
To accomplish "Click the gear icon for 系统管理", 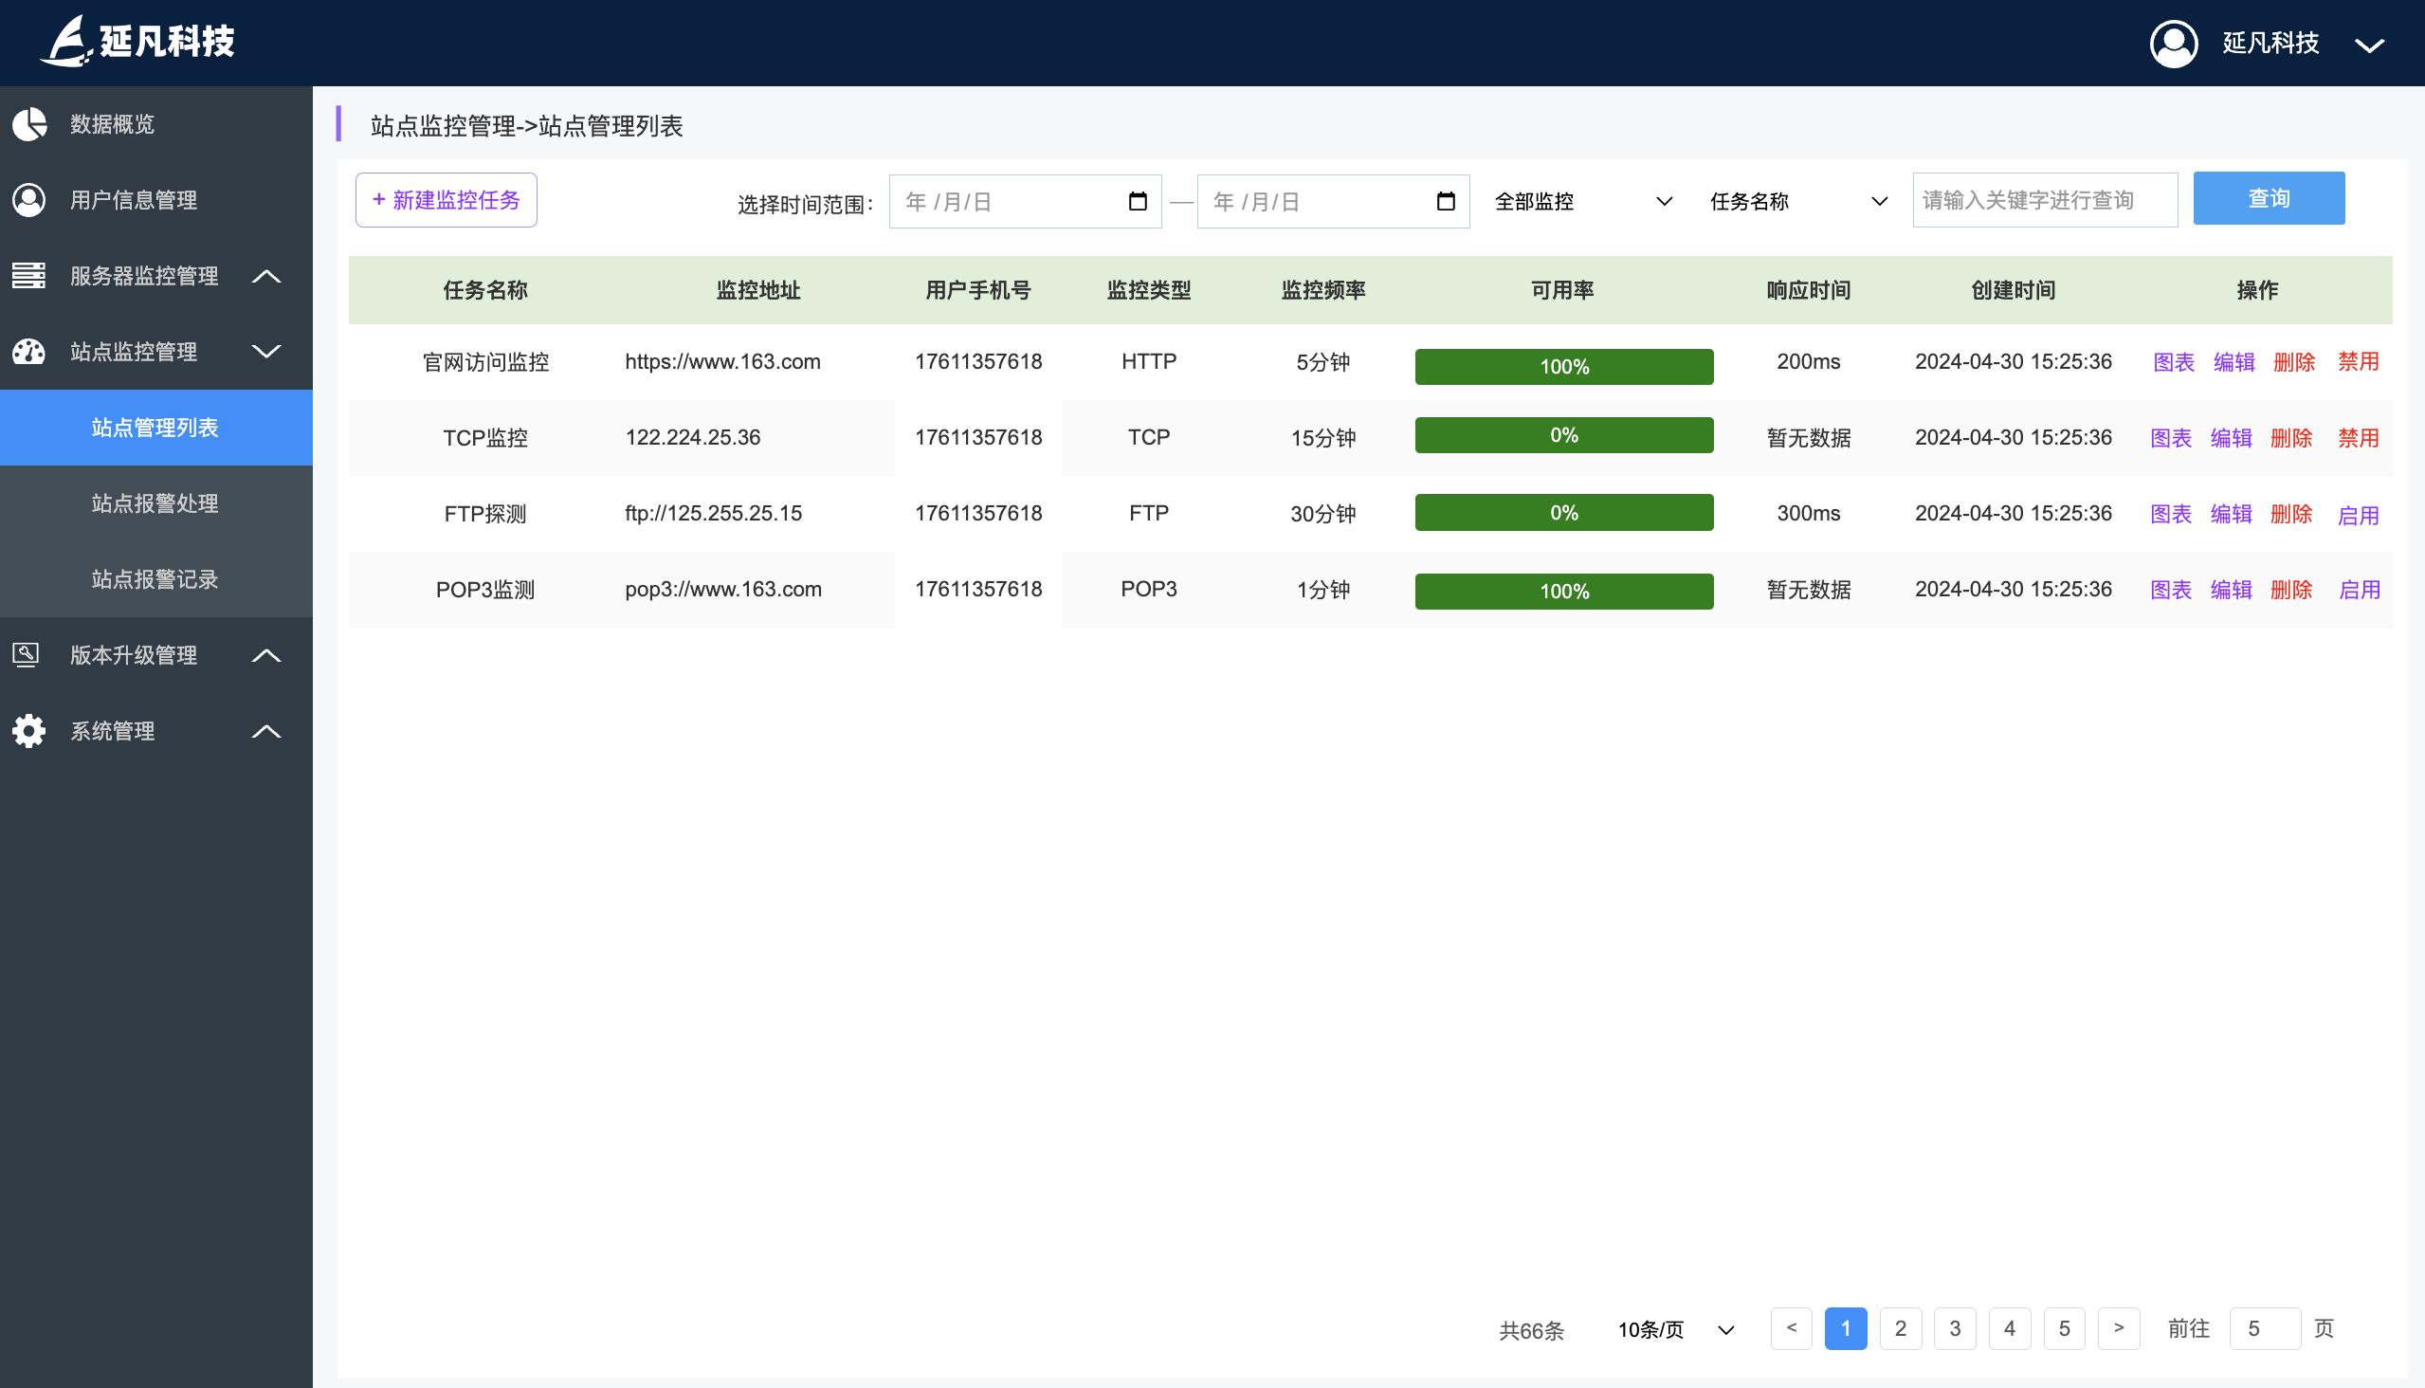I will tap(29, 731).
